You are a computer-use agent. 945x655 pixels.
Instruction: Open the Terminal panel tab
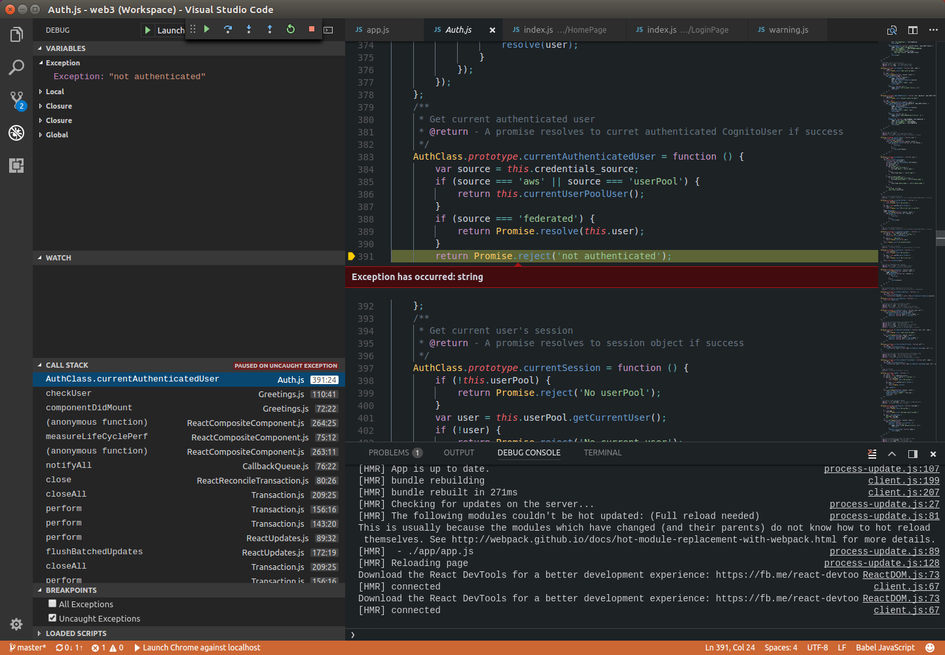[602, 453]
